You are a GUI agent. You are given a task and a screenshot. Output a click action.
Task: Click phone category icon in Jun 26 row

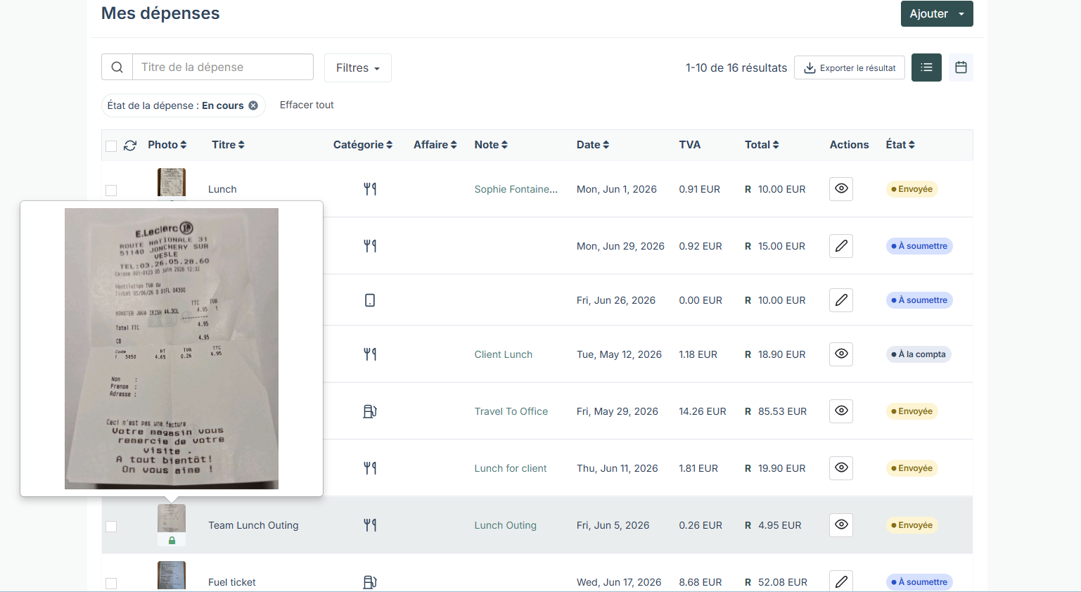370,300
